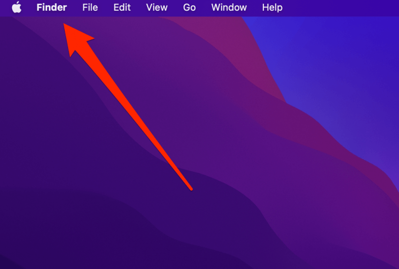Open the Window menu
This screenshot has width=399, height=269.
[x=229, y=7]
